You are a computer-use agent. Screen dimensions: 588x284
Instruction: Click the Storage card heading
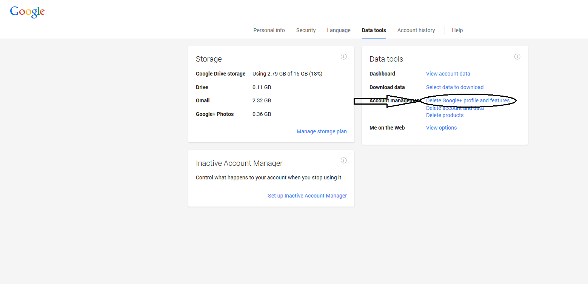(209, 59)
